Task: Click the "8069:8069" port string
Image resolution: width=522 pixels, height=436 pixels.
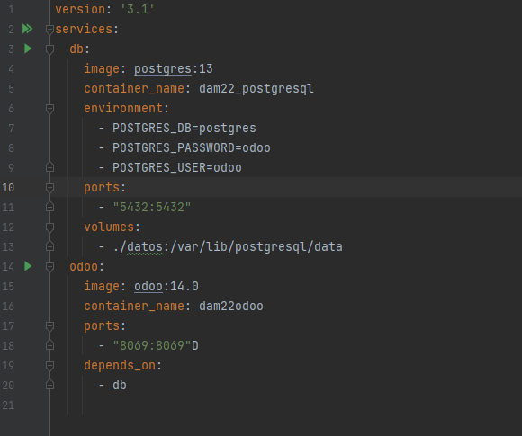Action: pos(152,345)
